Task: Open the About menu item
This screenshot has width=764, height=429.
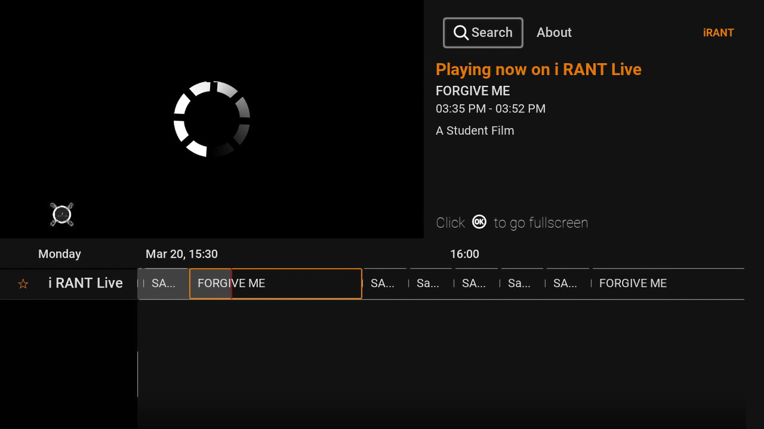Action: pyautogui.click(x=553, y=32)
